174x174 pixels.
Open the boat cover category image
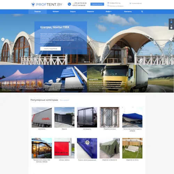[x=132, y=117]
